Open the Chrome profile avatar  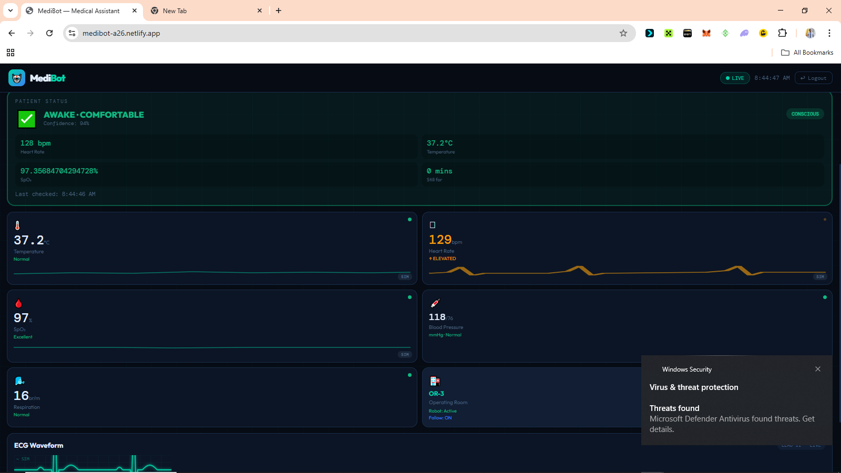click(811, 33)
